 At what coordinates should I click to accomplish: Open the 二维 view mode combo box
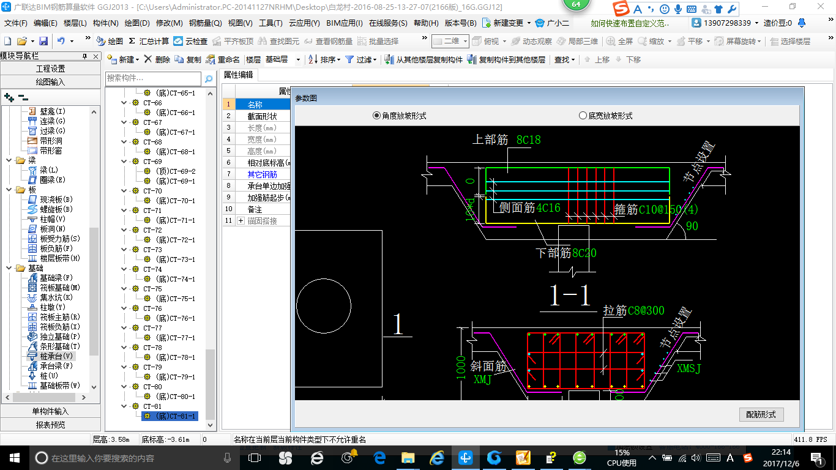tap(450, 41)
